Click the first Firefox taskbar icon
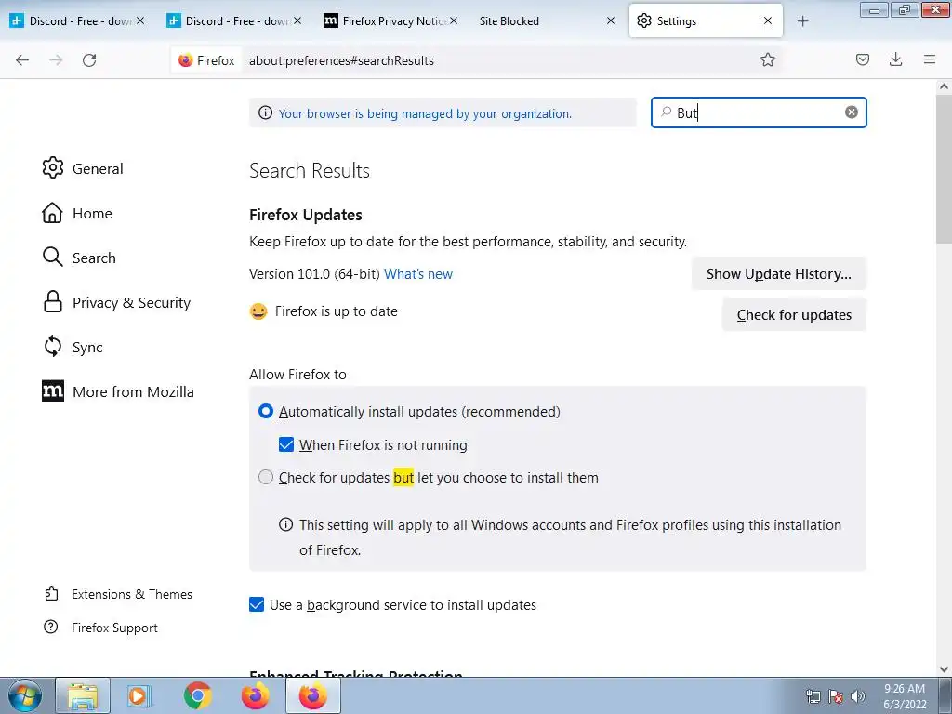This screenshot has width=952, height=714. (255, 696)
